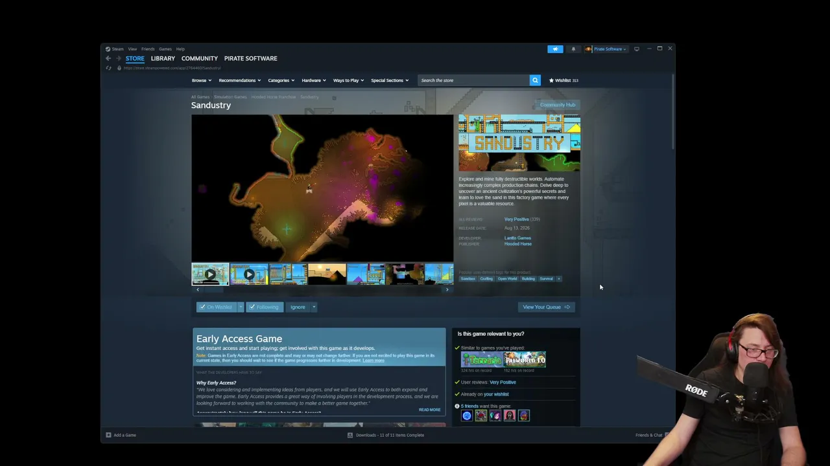
Task: Open the fifth friend's avatar who wants this game
Action: [x=524, y=416]
